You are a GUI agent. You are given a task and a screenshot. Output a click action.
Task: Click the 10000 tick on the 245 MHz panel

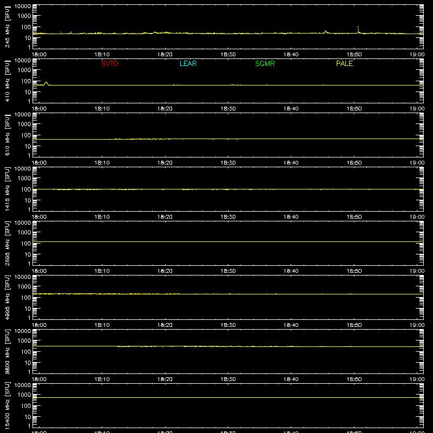click(23, 6)
